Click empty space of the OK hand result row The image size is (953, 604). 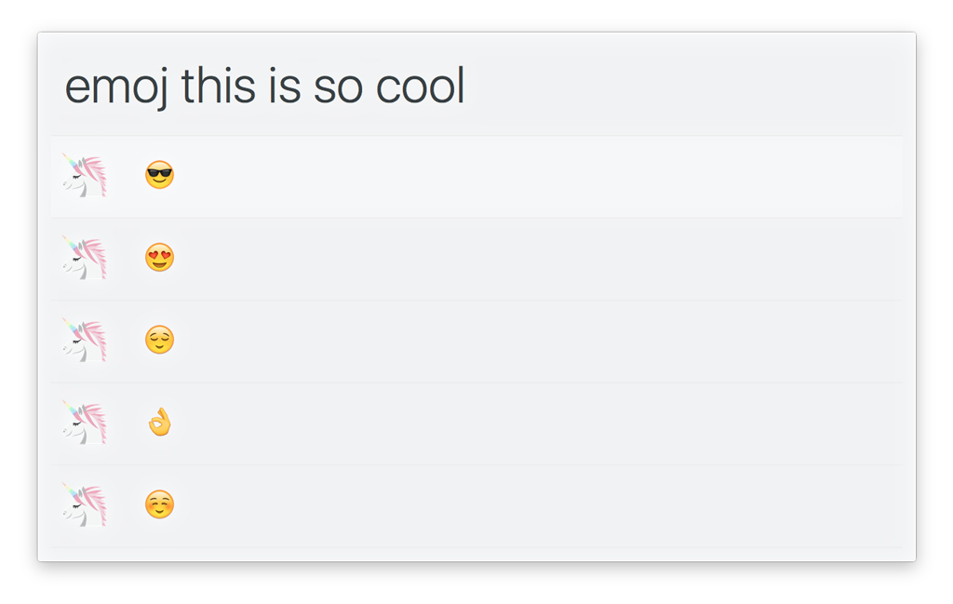[540, 423]
